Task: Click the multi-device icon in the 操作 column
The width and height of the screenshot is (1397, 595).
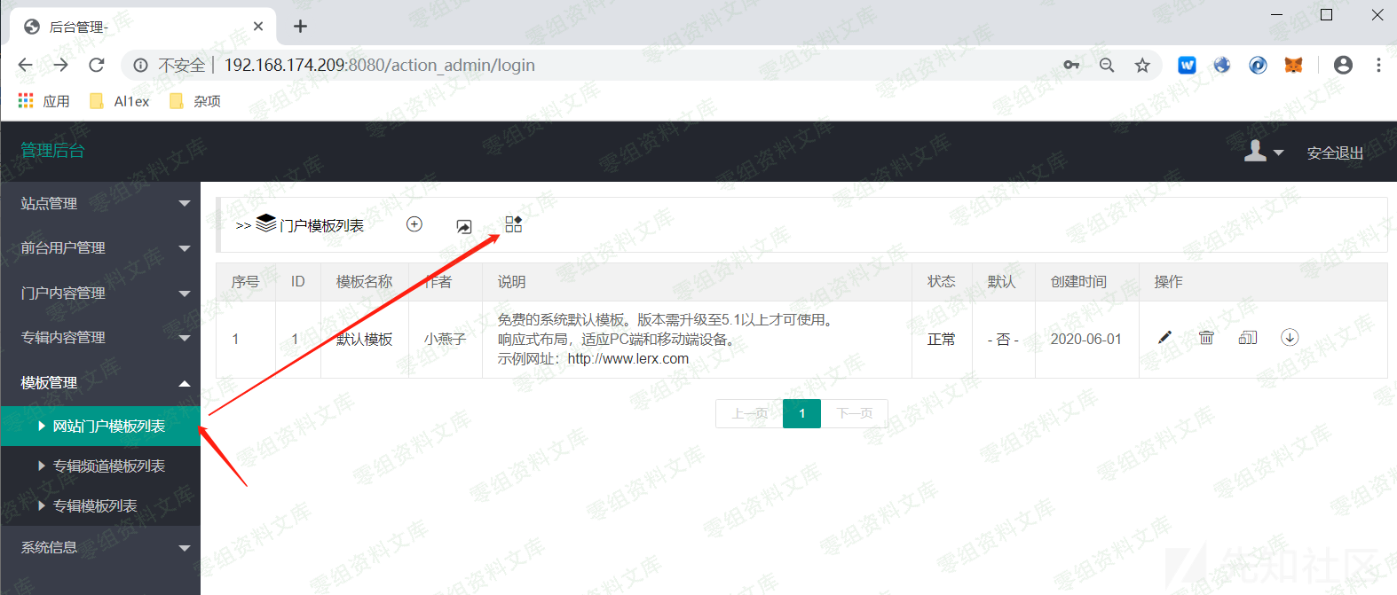Action: pyautogui.click(x=1248, y=338)
